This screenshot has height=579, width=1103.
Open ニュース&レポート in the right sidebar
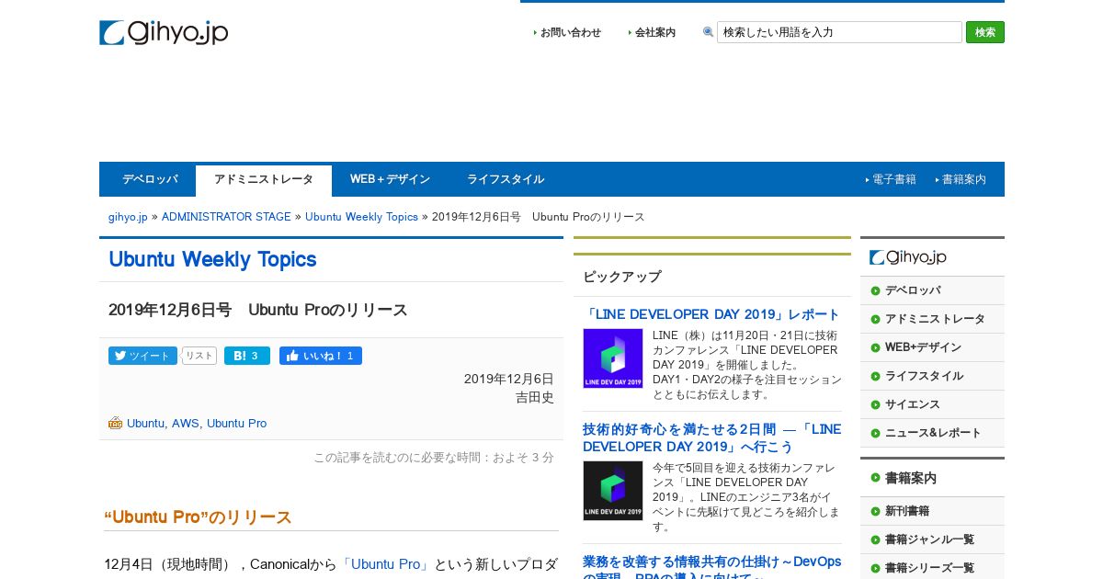(932, 433)
